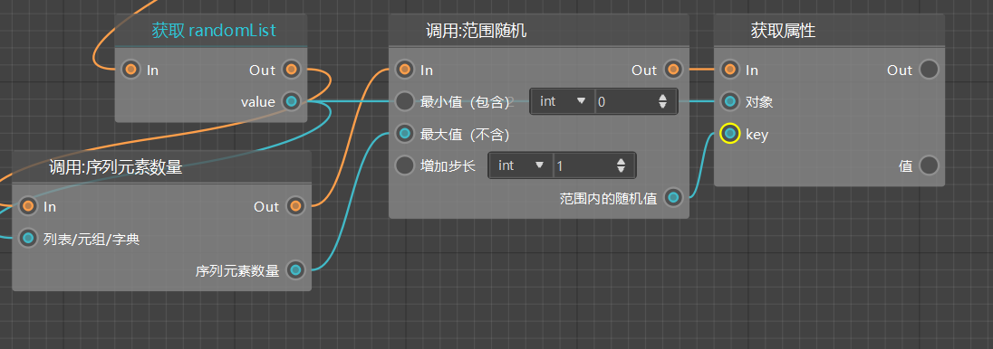993x349 pixels.
Task: Click the In pin of 获取 randomList node
Action: click(x=130, y=70)
